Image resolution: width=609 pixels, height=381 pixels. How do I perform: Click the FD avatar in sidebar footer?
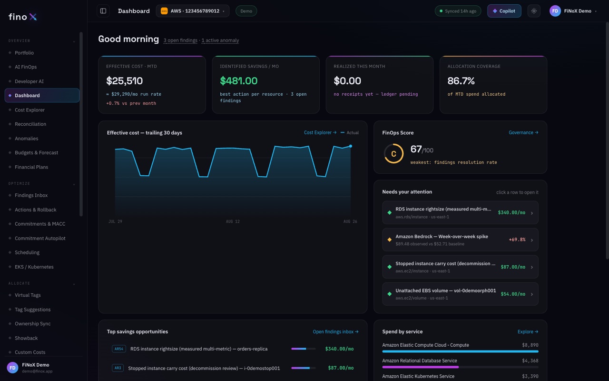(12, 368)
